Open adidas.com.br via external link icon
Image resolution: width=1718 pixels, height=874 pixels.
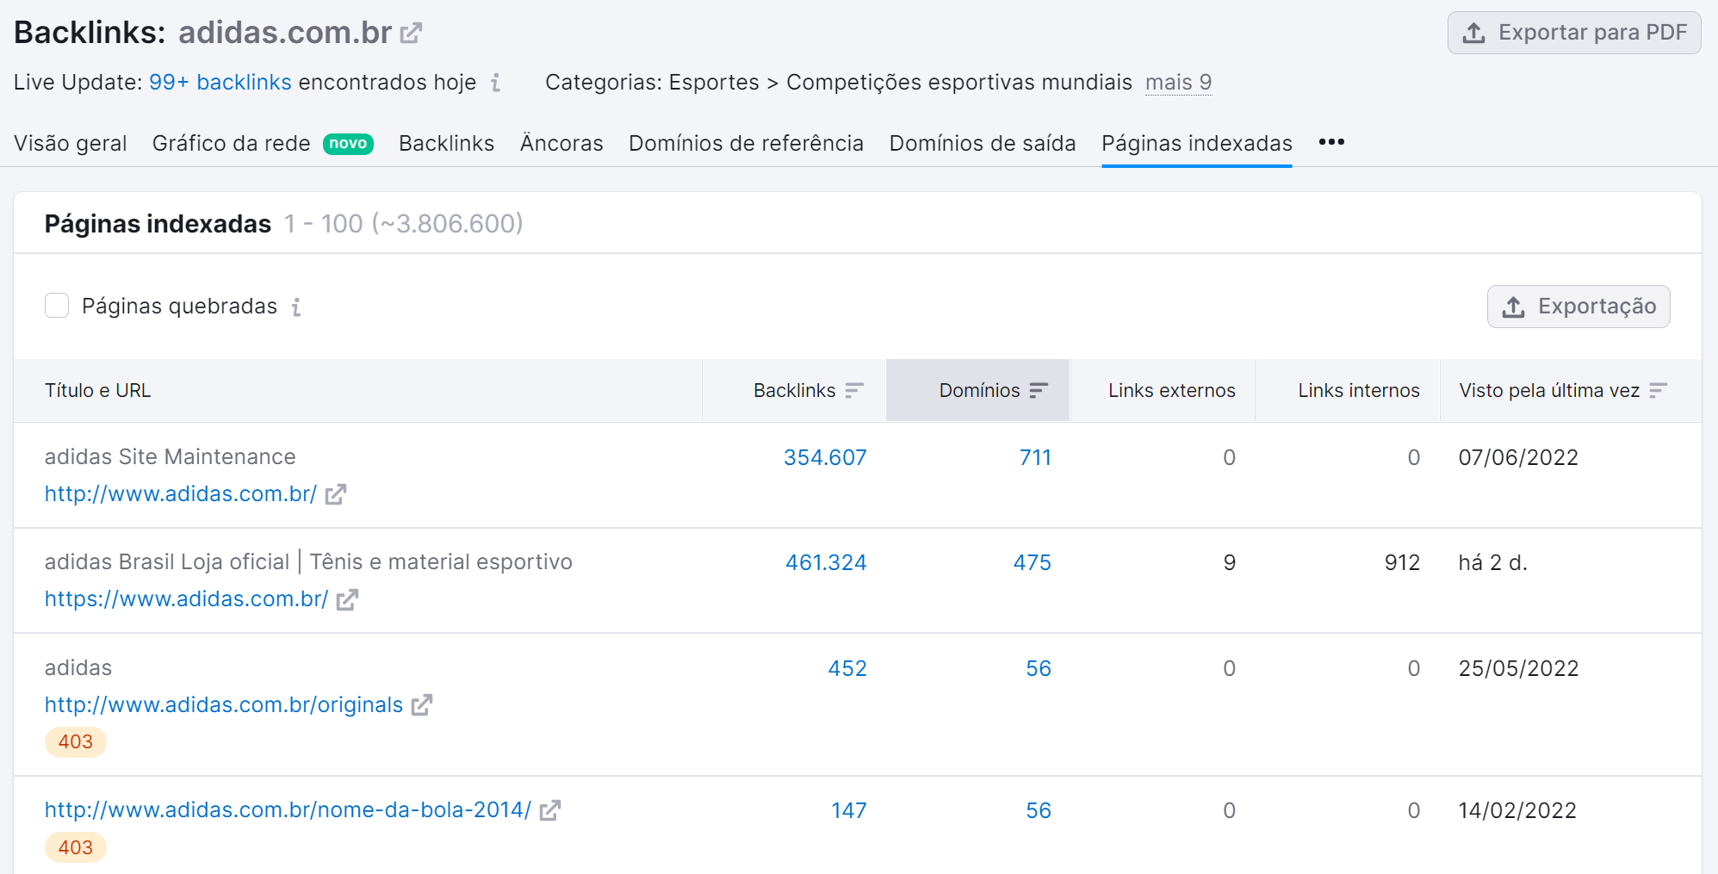tap(412, 31)
